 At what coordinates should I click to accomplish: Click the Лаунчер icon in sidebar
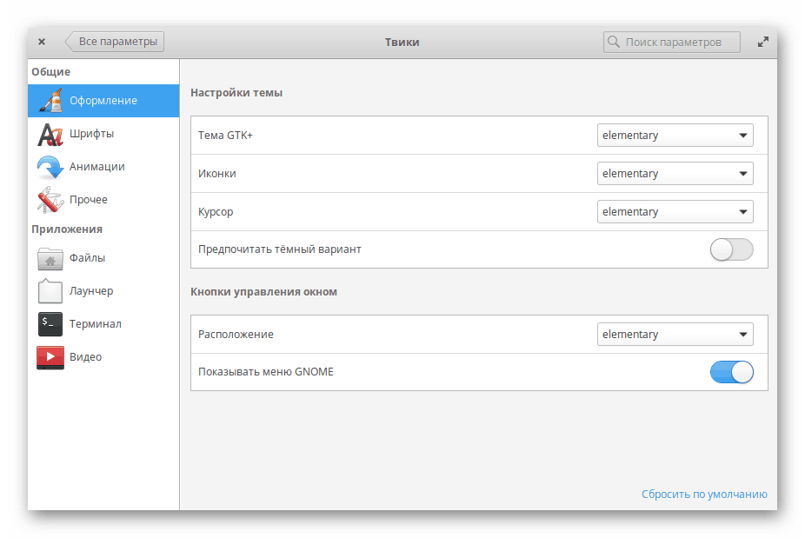tap(50, 291)
